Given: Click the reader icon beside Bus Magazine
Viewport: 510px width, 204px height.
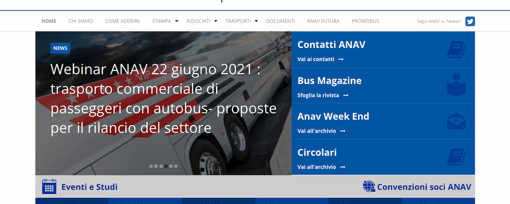Looking at the screenshot, I should [x=456, y=85].
